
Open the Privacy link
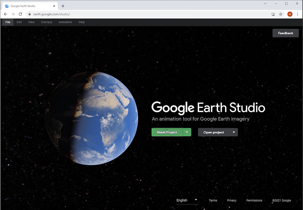[232, 200]
